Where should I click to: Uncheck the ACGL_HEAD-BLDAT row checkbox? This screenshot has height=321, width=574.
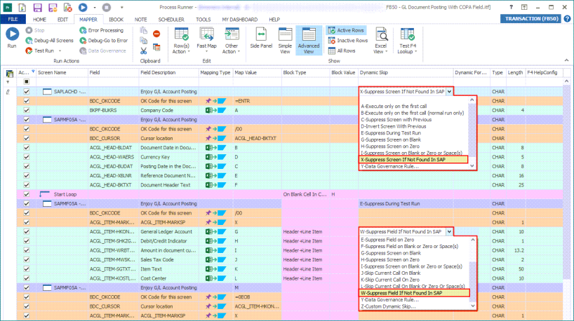[27, 148]
